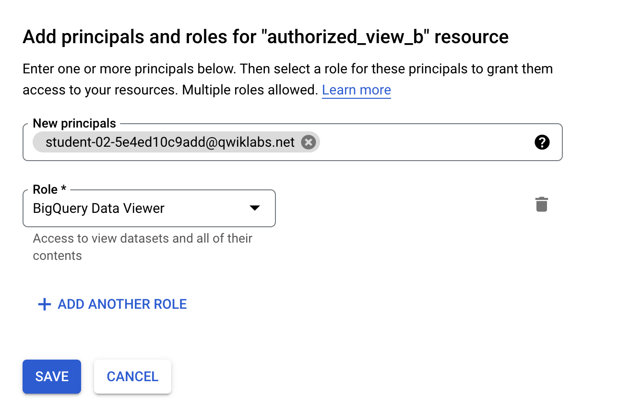Click the role description 'Access to view datasets'

coord(143,247)
